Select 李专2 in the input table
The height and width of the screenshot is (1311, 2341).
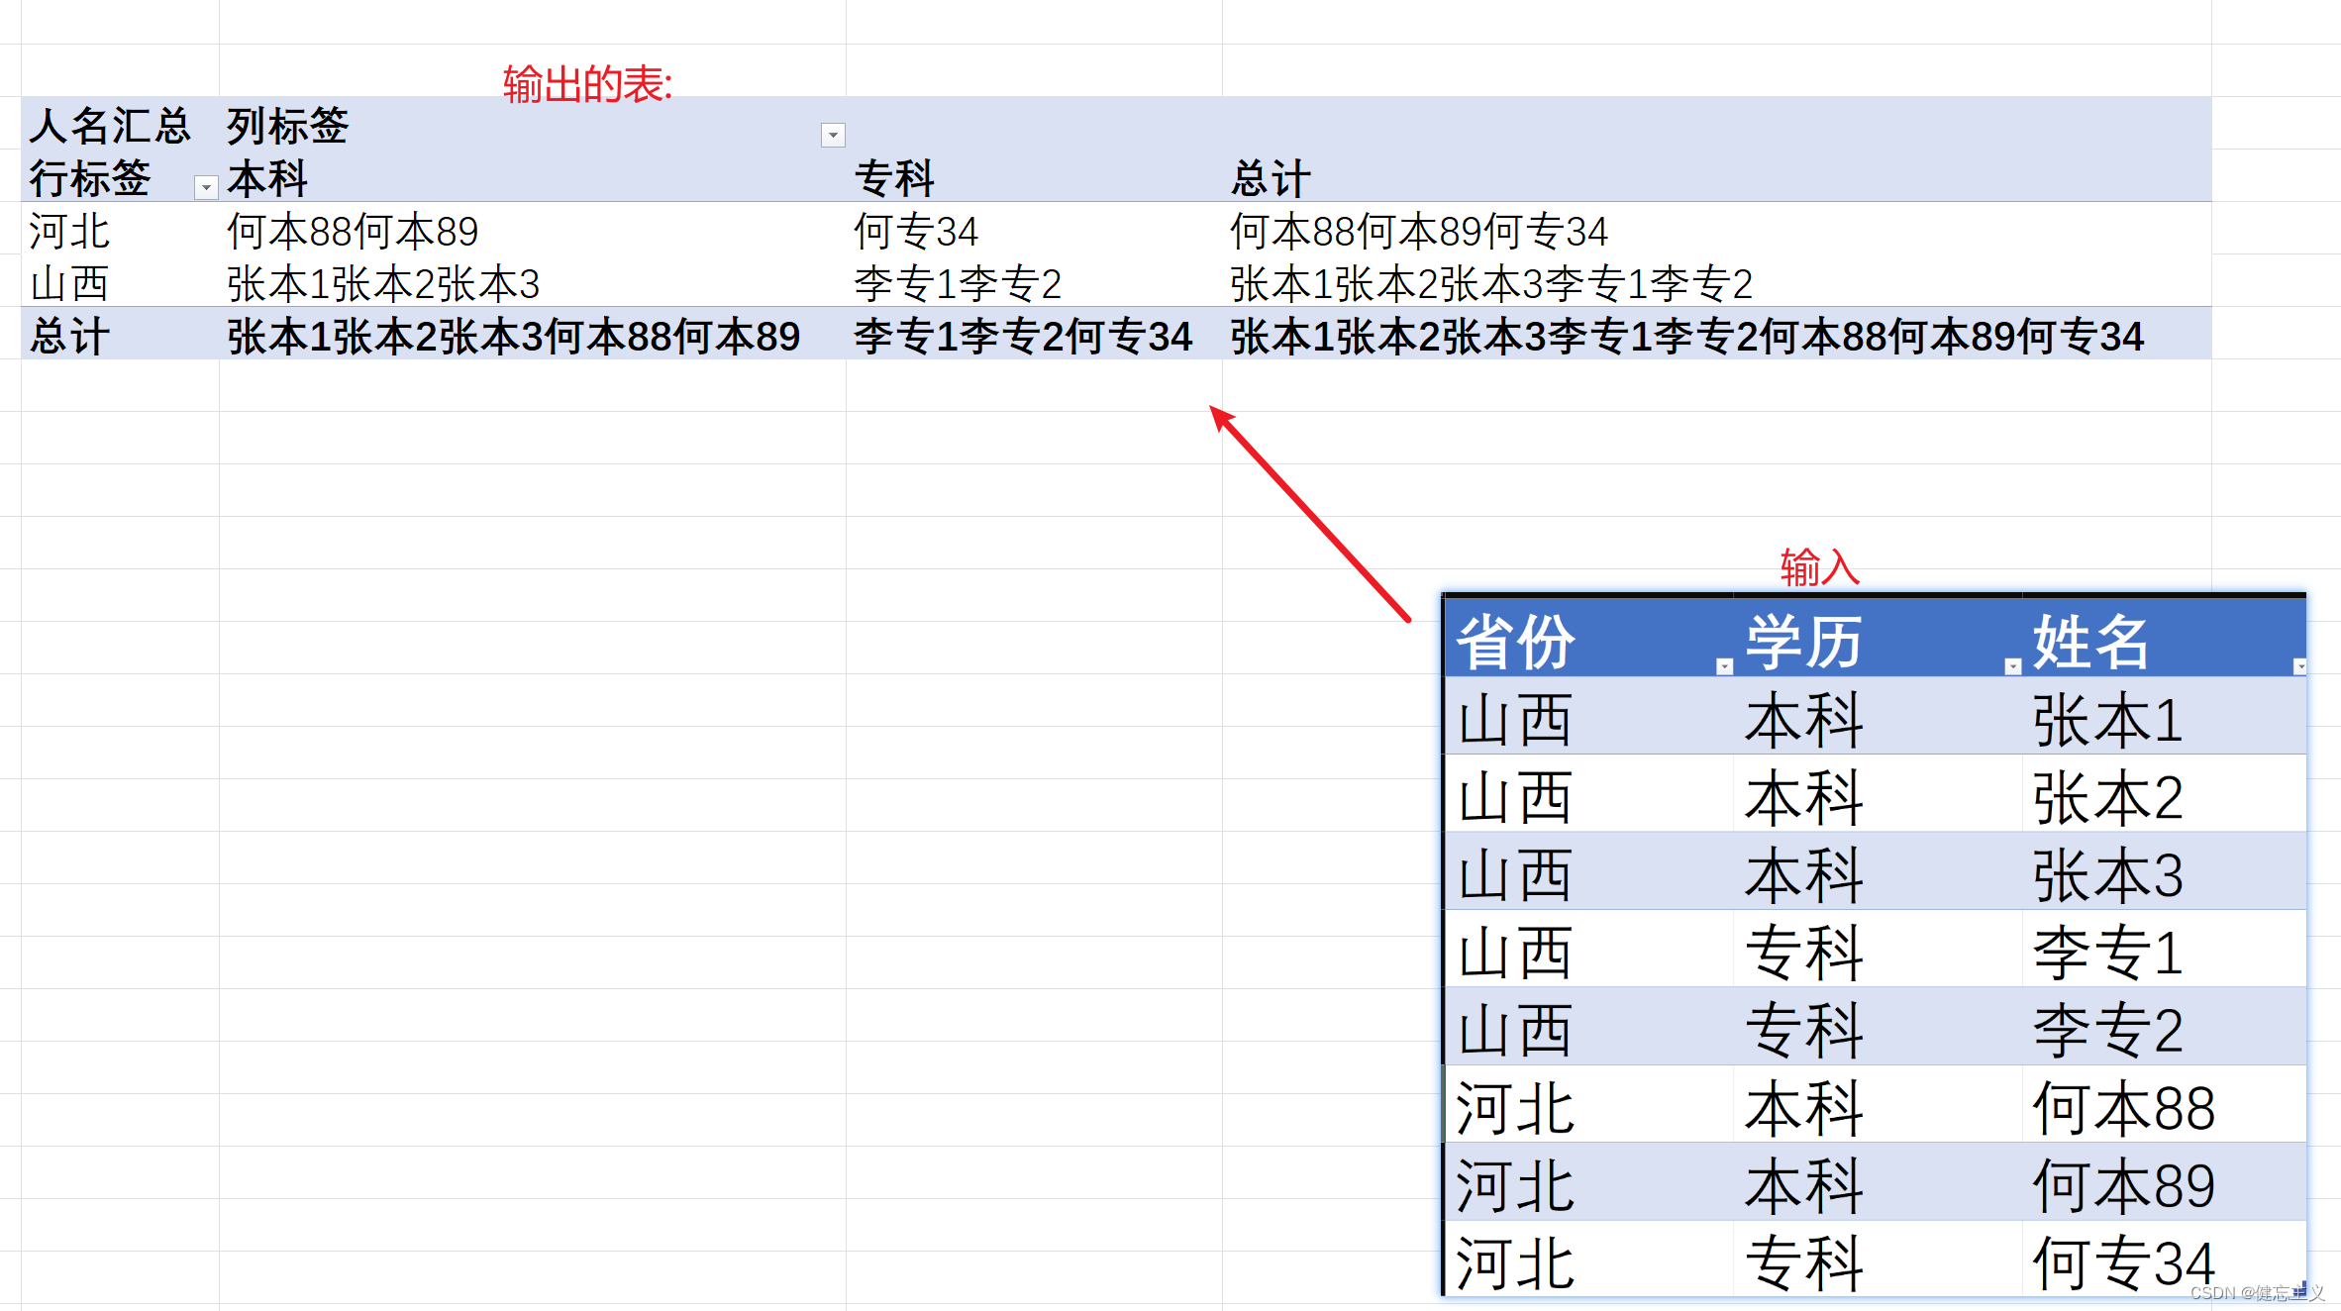coord(2110,1028)
